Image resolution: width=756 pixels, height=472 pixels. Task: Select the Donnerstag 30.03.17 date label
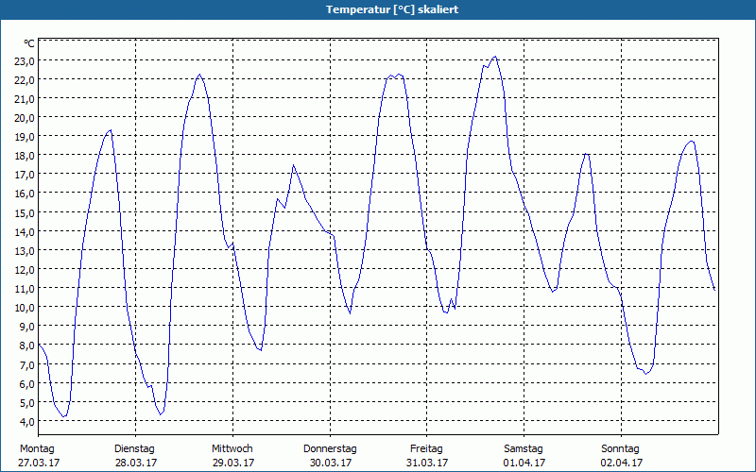click(330, 456)
